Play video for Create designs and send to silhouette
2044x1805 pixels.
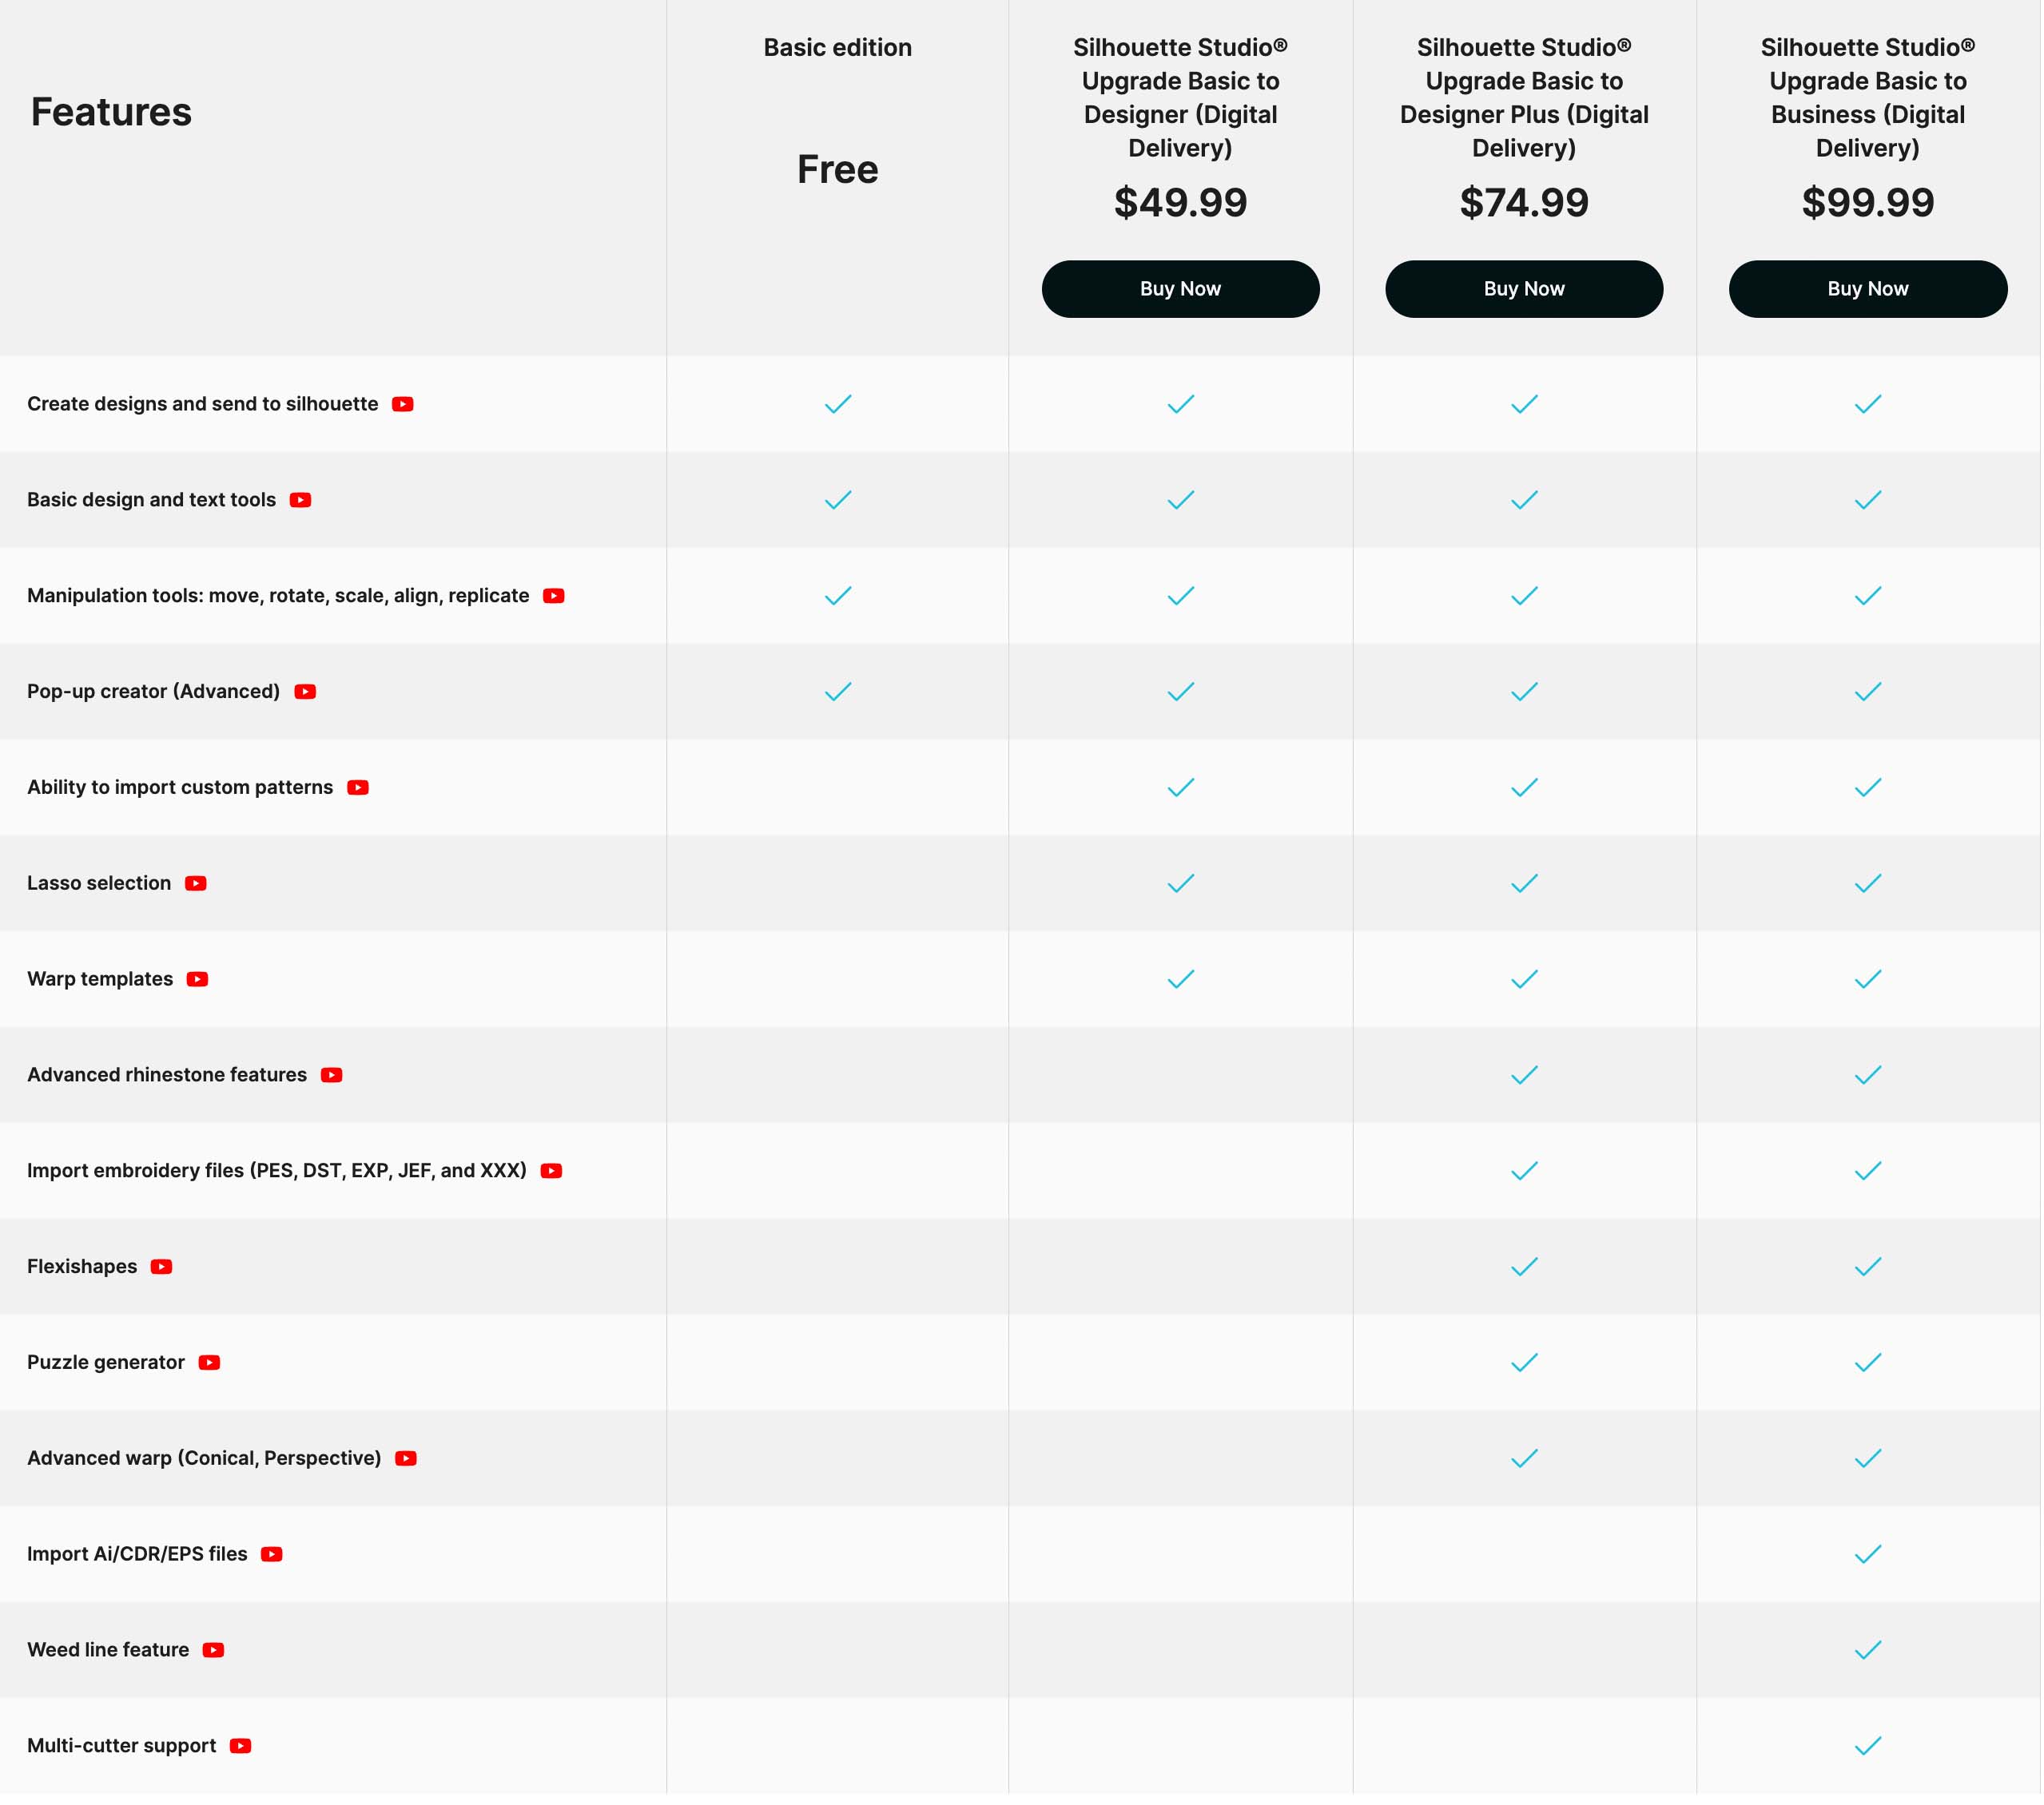click(403, 405)
